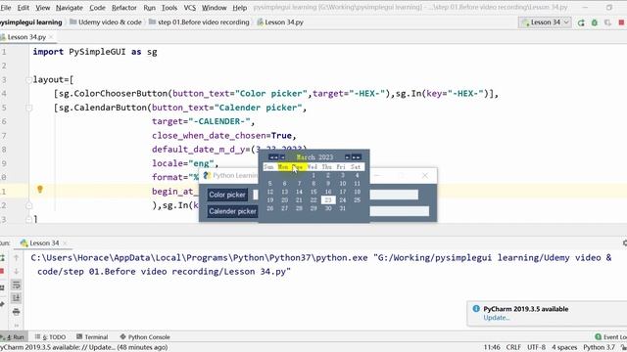Click the HEX input field in Python Learning window
627x352 pixels.
[x=394, y=195]
